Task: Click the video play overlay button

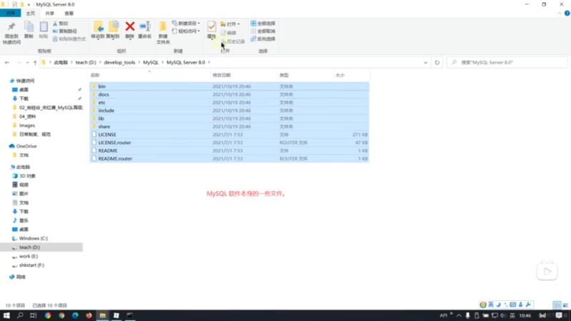Action: (547, 271)
